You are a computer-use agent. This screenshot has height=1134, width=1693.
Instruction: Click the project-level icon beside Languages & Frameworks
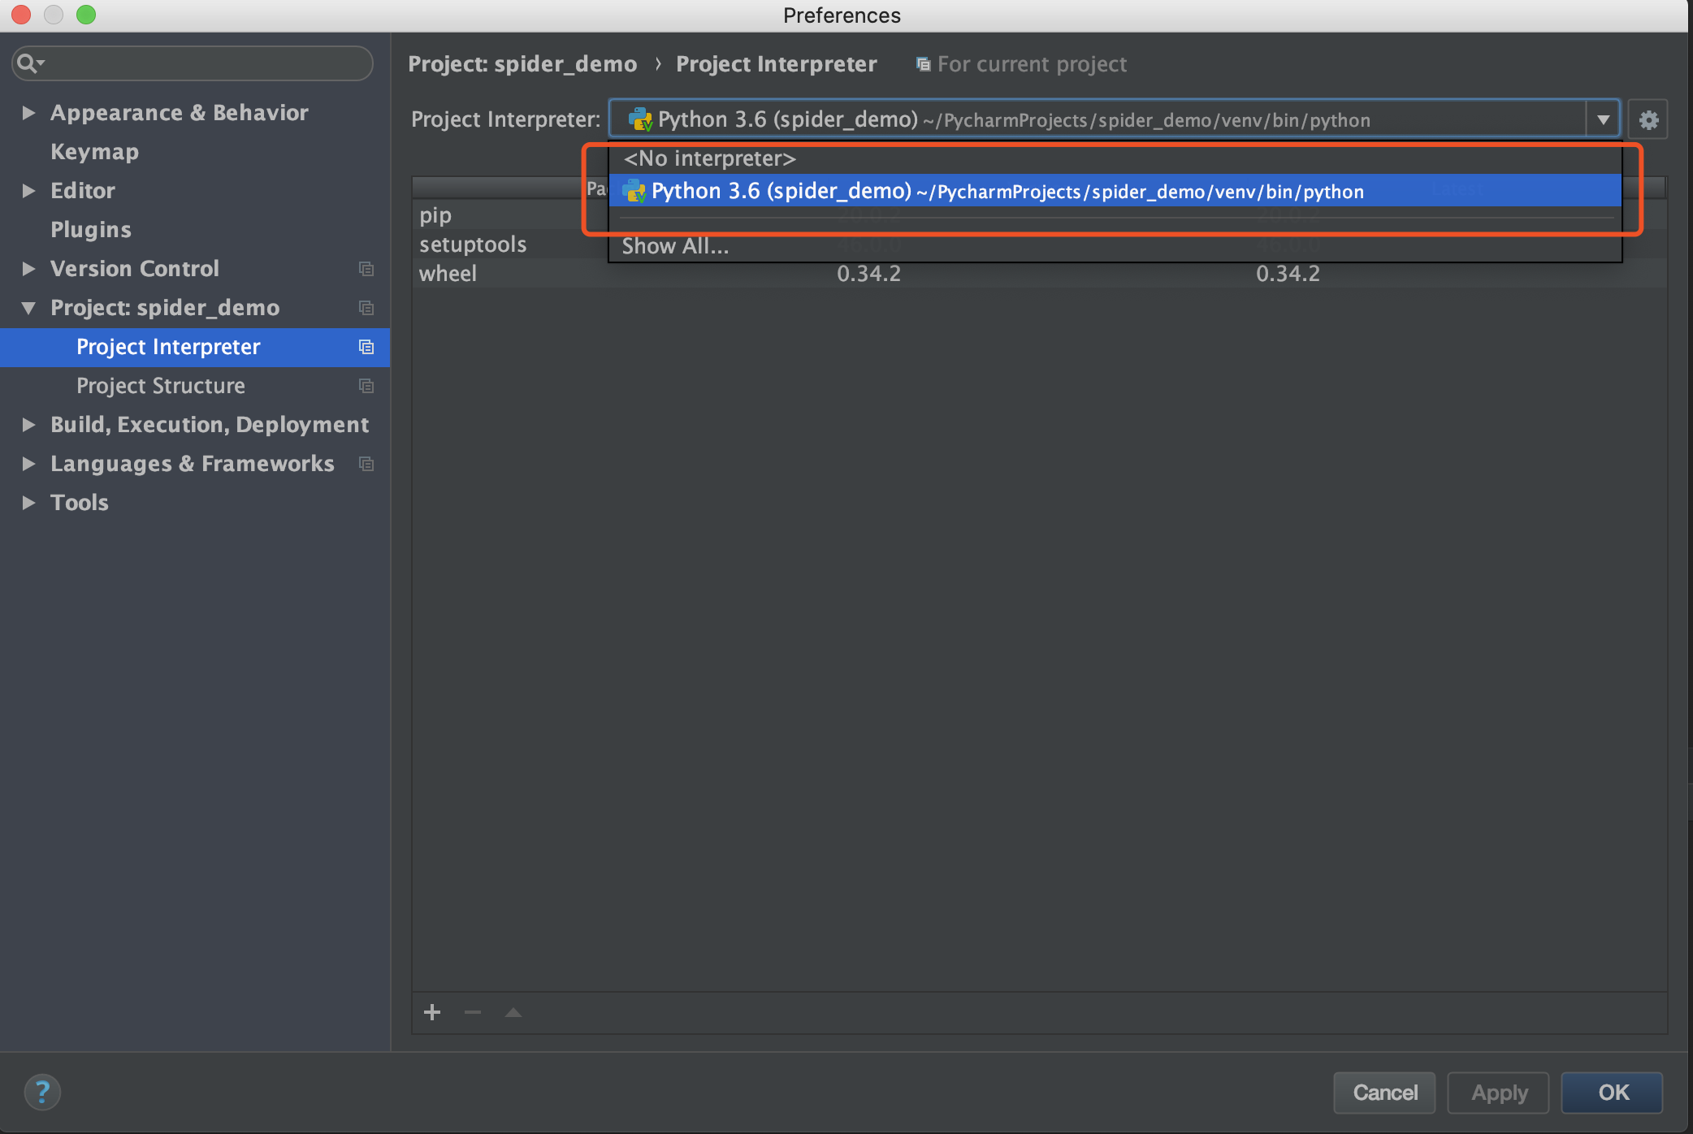tap(366, 464)
